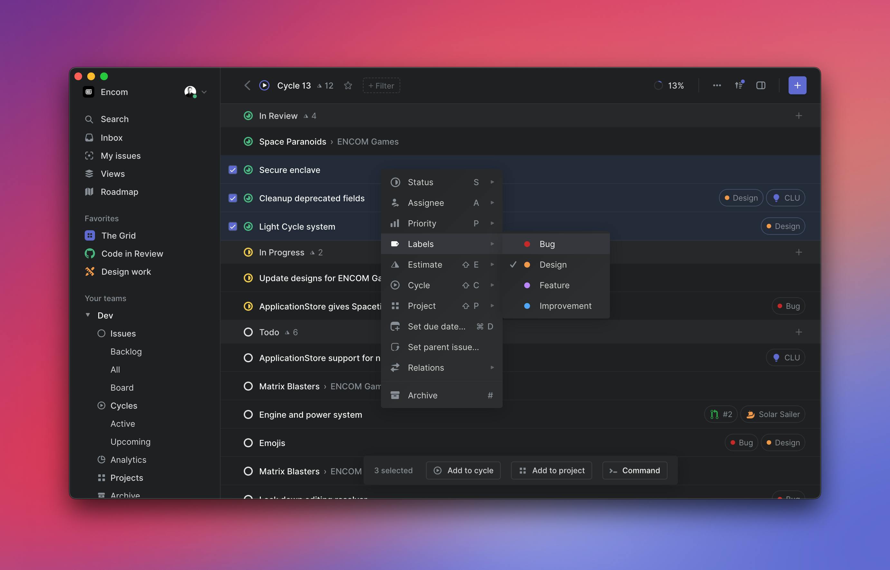Open the Command button in action bar
The height and width of the screenshot is (570, 890).
[635, 470]
